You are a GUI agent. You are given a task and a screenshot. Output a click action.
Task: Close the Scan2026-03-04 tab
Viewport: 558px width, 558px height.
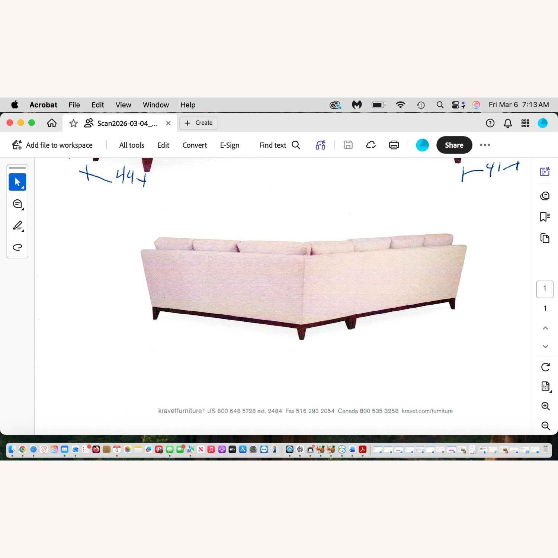pyautogui.click(x=168, y=123)
